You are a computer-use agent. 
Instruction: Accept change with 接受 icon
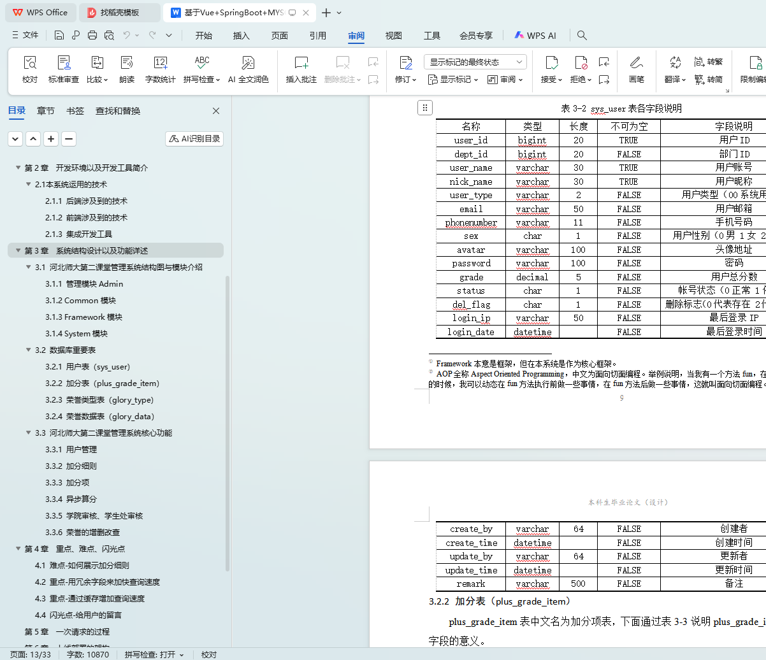(552, 62)
